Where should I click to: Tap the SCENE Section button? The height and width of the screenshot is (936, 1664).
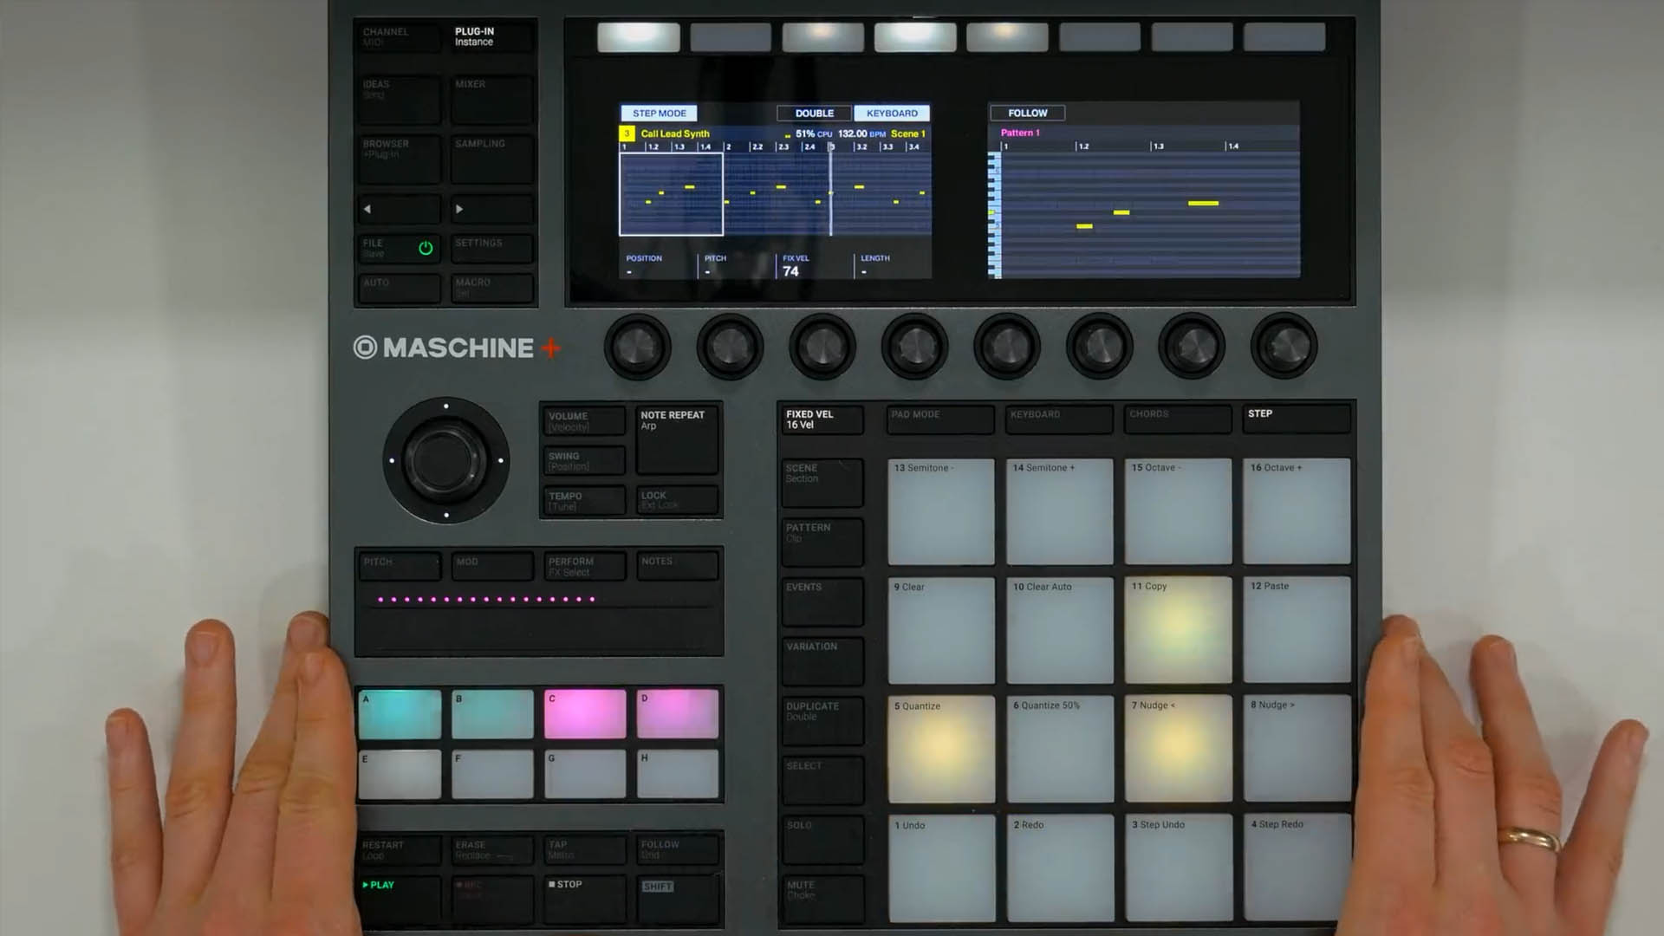coord(822,483)
